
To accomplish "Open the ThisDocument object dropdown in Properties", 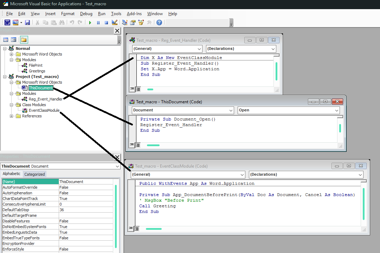I will [117, 166].
